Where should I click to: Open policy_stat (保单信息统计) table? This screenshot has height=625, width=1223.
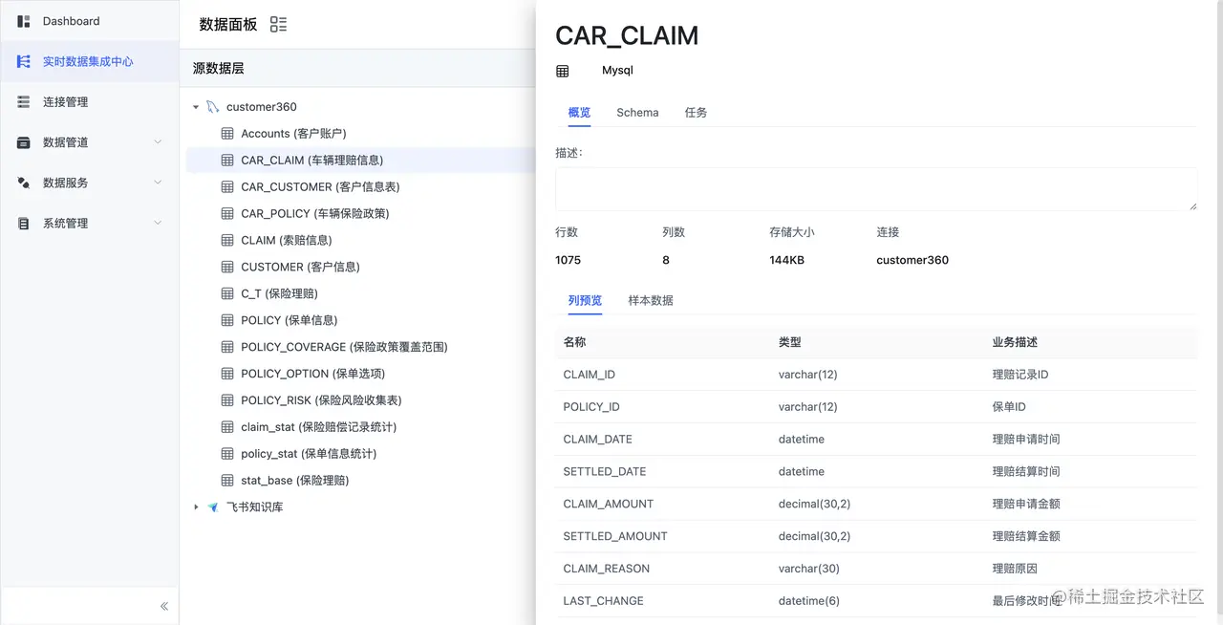point(309,454)
